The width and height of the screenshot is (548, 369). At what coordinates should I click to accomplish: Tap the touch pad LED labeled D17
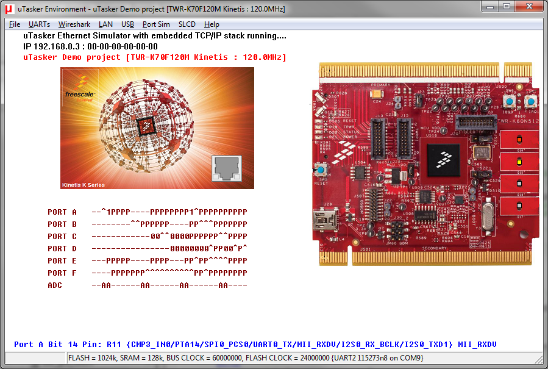(x=519, y=206)
